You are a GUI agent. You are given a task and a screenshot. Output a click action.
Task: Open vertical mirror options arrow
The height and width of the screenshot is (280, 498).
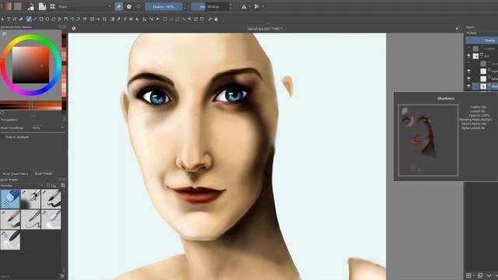point(263,6)
